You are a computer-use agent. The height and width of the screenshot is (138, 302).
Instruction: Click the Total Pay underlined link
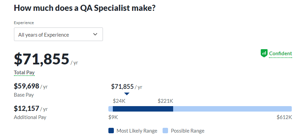click(24, 73)
